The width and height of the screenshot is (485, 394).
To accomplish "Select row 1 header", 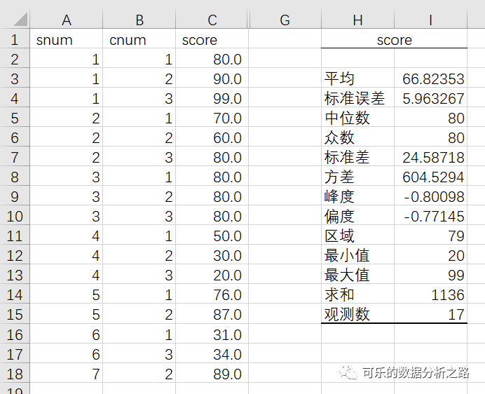I will tap(15, 40).
